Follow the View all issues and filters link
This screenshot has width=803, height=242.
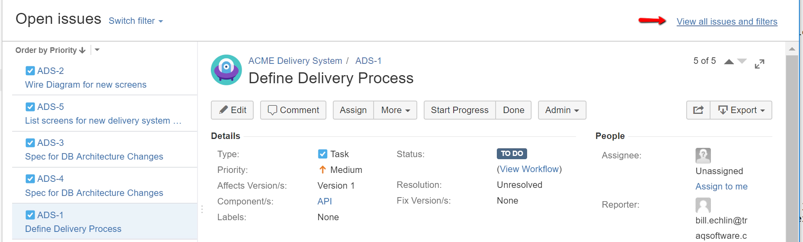pyautogui.click(x=727, y=21)
